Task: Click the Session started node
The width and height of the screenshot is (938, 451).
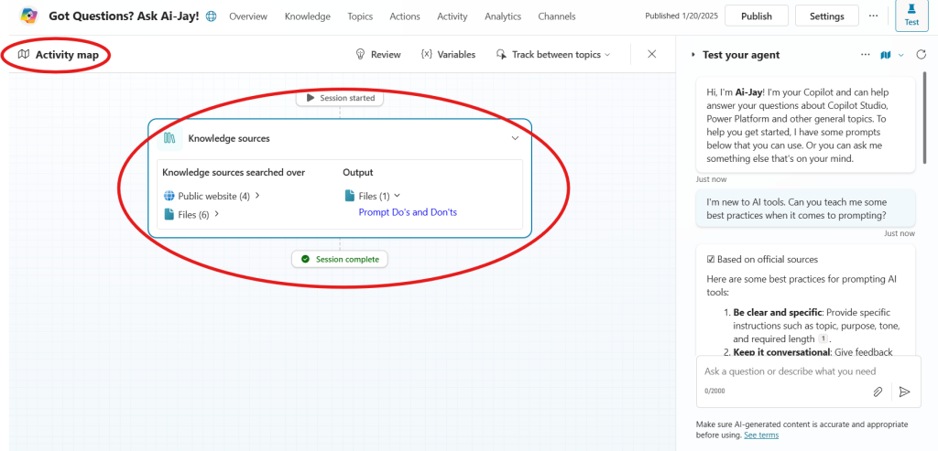Action: [x=340, y=98]
